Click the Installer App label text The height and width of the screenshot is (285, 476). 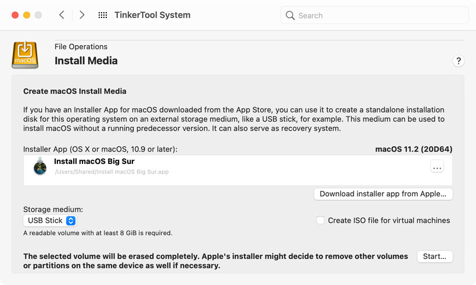[x=100, y=149]
